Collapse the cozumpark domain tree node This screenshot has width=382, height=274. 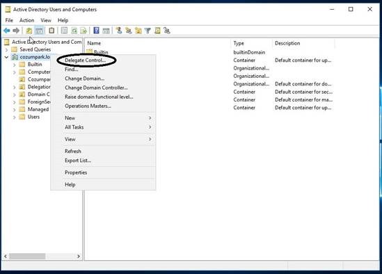pyautogui.click(x=6, y=57)
